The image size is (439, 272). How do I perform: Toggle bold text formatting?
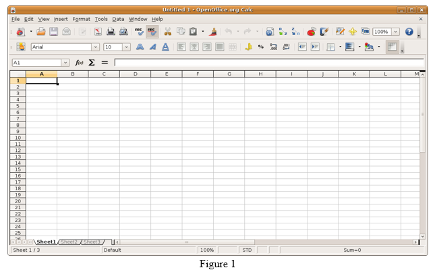pyautogui.click(x=140, y=47)
